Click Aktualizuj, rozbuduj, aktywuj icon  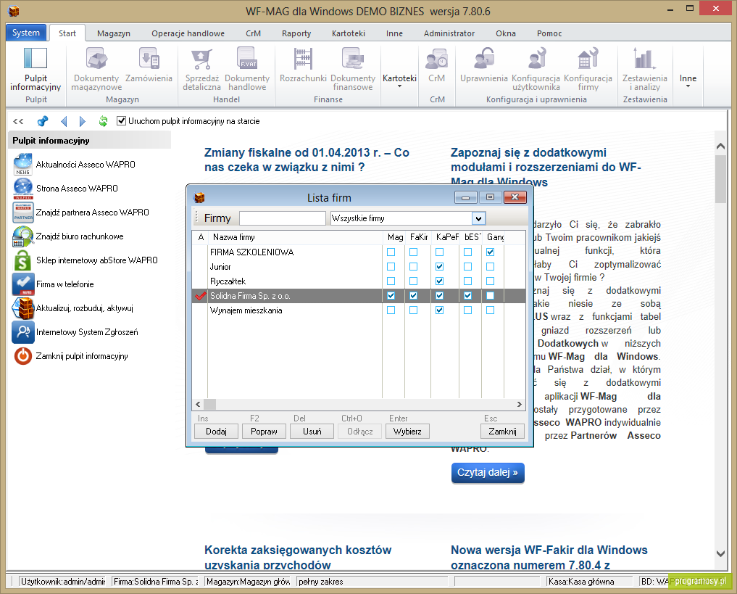click(23, 308)
